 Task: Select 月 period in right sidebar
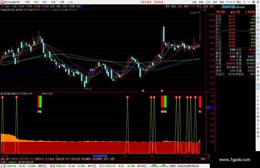[x=258, y=121]
